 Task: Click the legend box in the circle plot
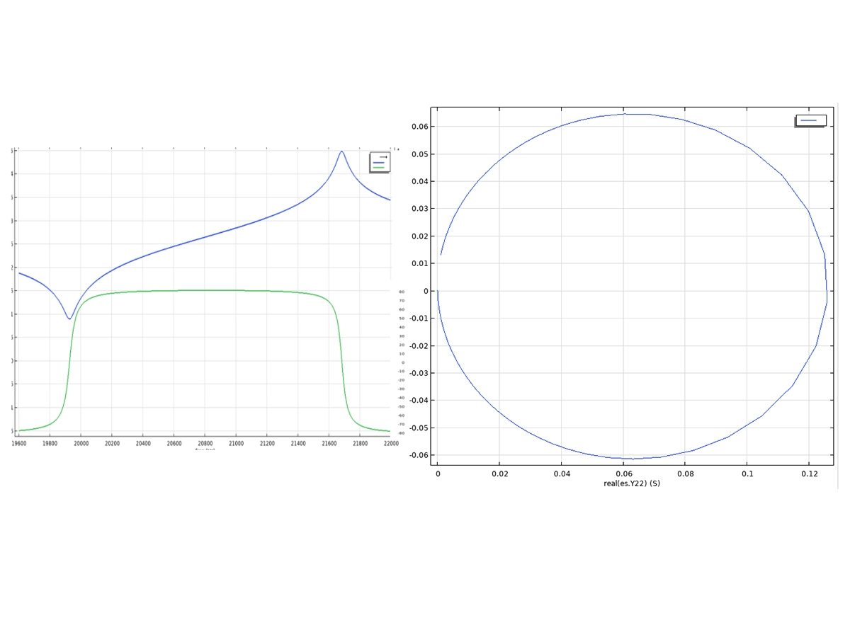[x=810, y=121]
